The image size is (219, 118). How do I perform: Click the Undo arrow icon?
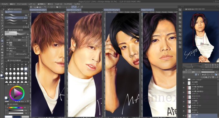point(45,7)
